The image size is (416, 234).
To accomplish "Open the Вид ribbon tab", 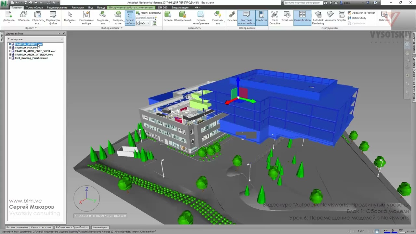I will coord(91,7).
